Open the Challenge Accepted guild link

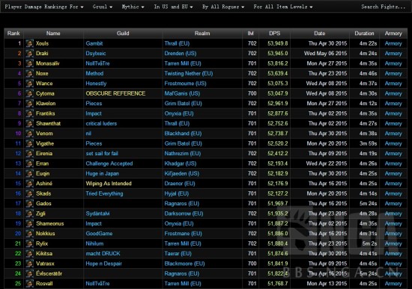(x=109, y=164)
